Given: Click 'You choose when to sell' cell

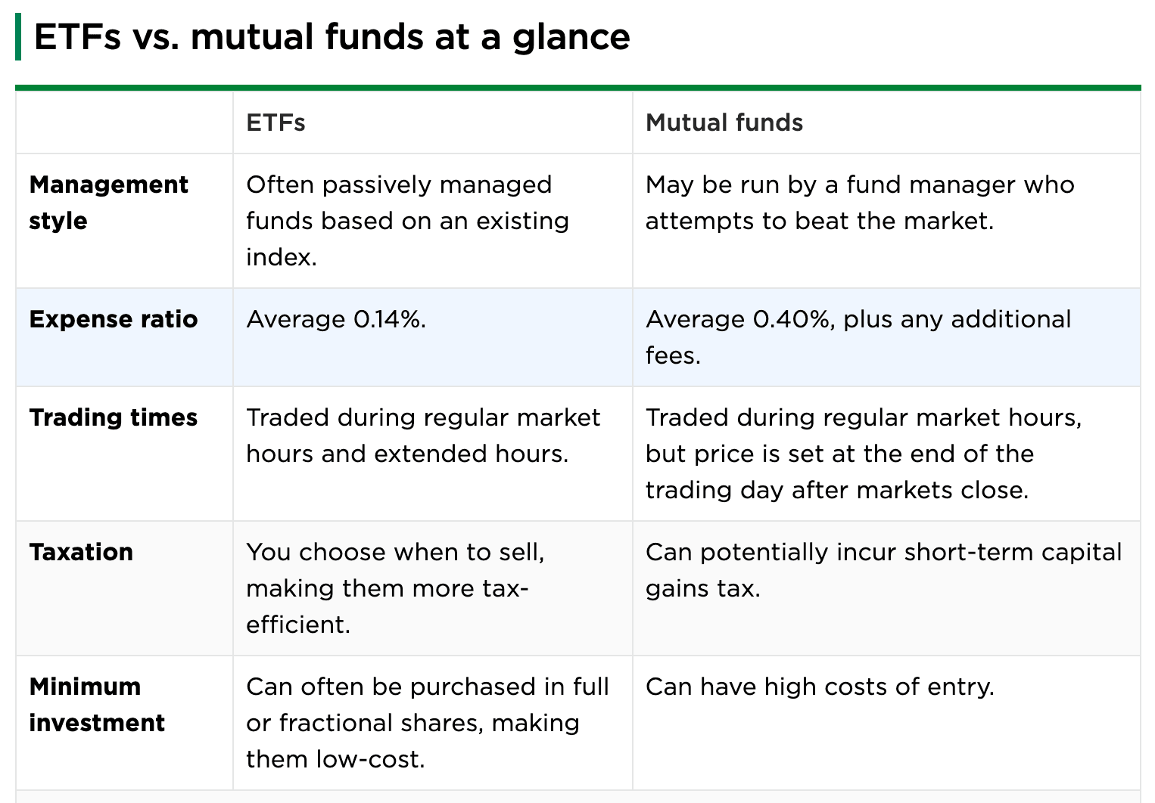Looking at the screenshot, I should (x=395, y=588).
